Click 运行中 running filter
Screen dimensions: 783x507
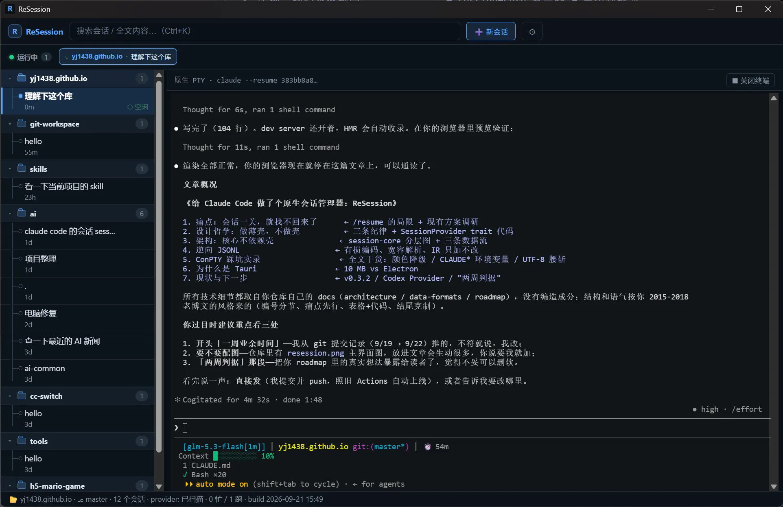30,57
